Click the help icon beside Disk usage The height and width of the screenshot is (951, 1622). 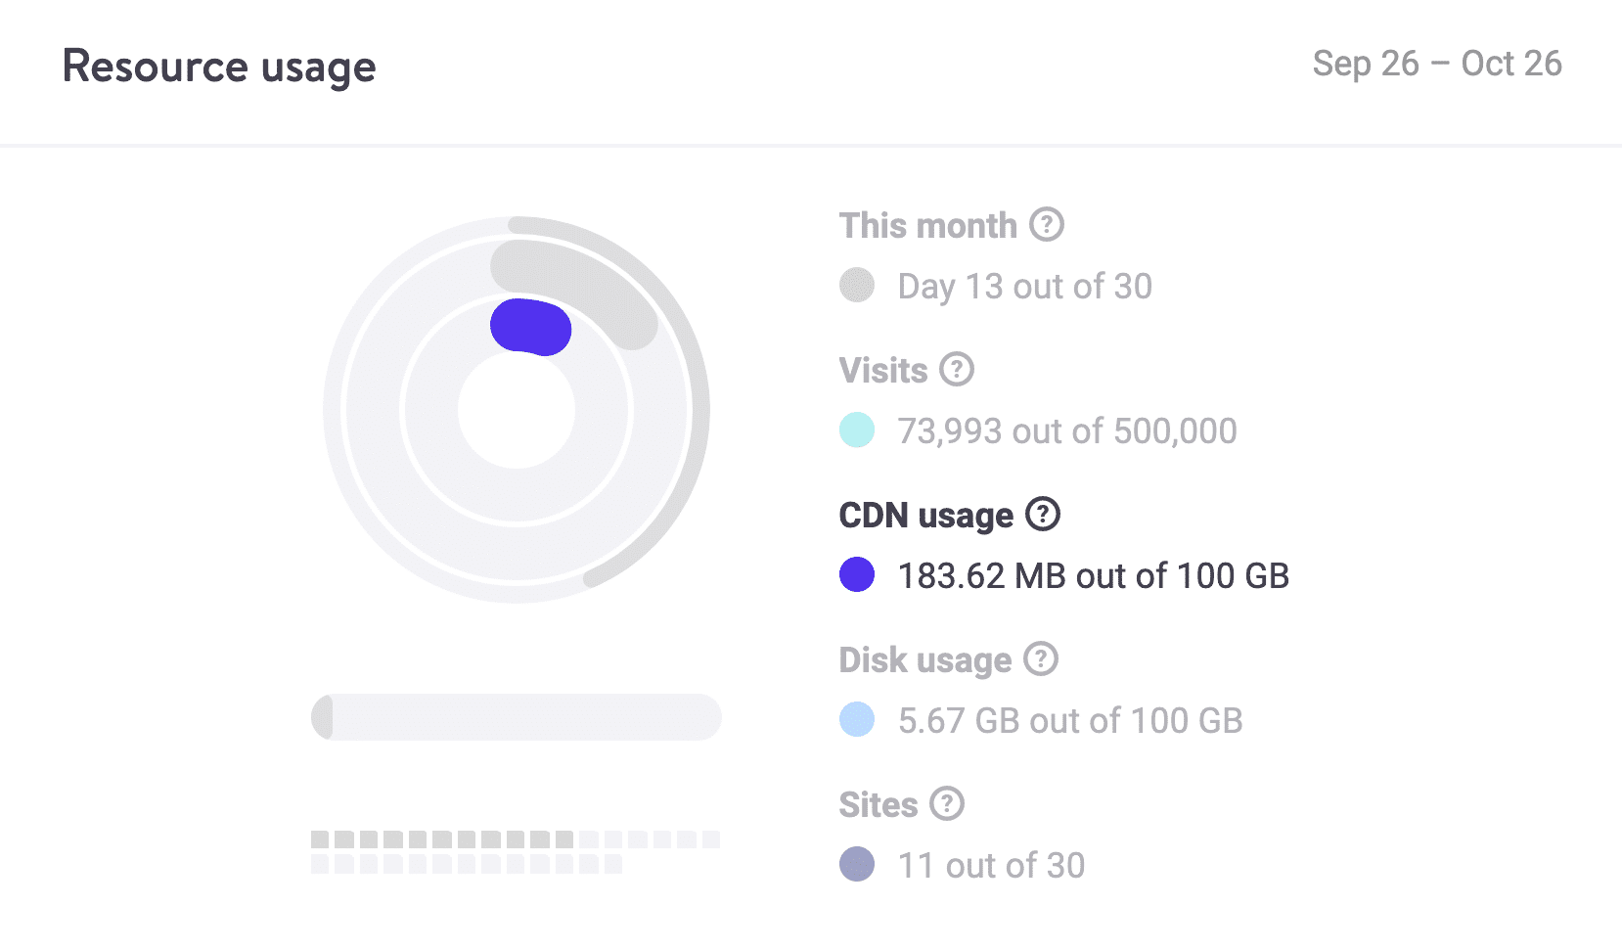coord(1041,658)
